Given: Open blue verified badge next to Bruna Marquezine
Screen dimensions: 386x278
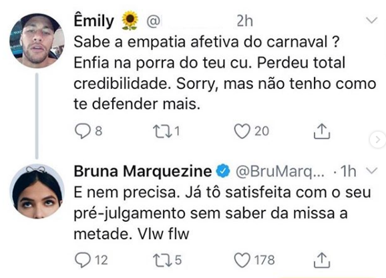Looking at the screenshot, I should [223, 171].
